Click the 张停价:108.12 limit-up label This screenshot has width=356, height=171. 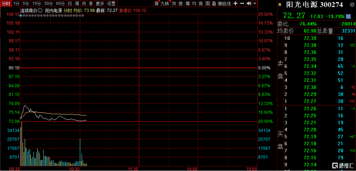point(133,10)
